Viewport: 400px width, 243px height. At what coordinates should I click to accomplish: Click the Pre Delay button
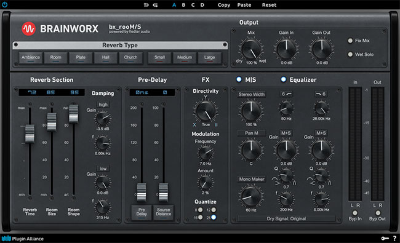coord(142,212)
